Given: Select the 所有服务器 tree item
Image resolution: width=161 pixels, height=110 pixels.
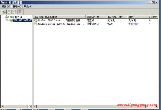Looking at the screenshot, I should 16,17.
